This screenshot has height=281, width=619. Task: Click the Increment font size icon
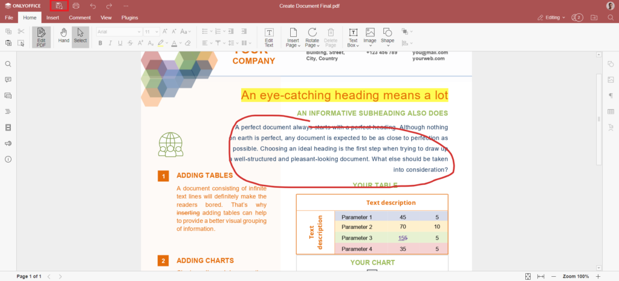point(164,31)
